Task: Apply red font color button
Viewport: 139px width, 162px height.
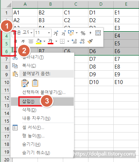Action: tap(51, 41)
